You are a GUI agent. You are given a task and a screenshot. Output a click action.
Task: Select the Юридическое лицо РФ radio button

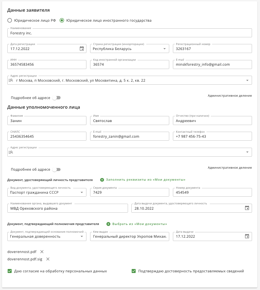point(10,20)
